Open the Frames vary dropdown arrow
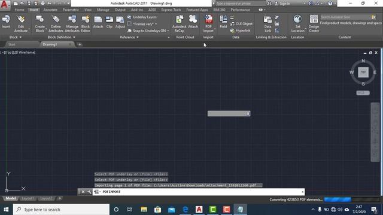Viewport: 383px width, 215px height. (x=156, y=24)
